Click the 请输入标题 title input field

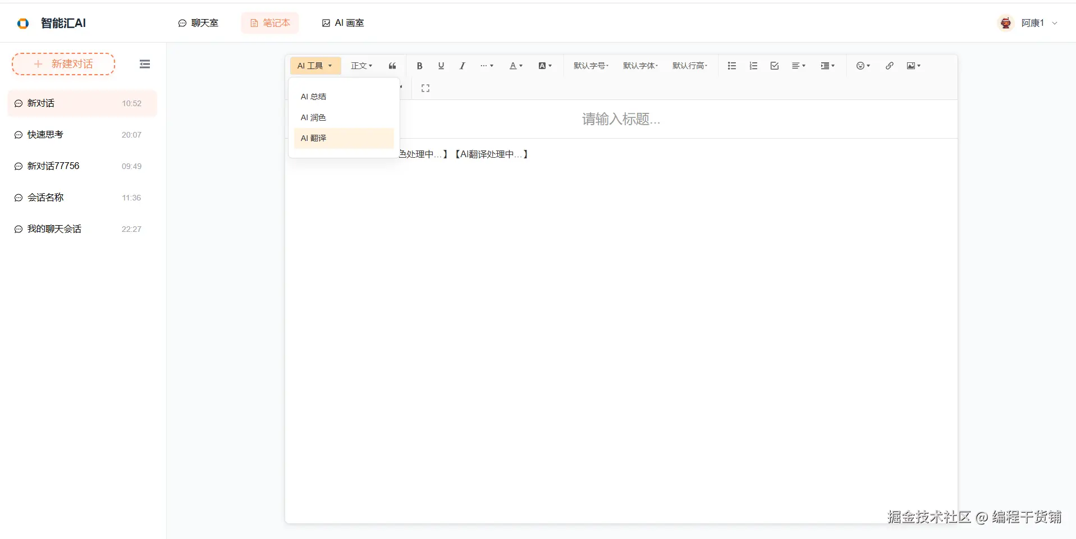620,119
